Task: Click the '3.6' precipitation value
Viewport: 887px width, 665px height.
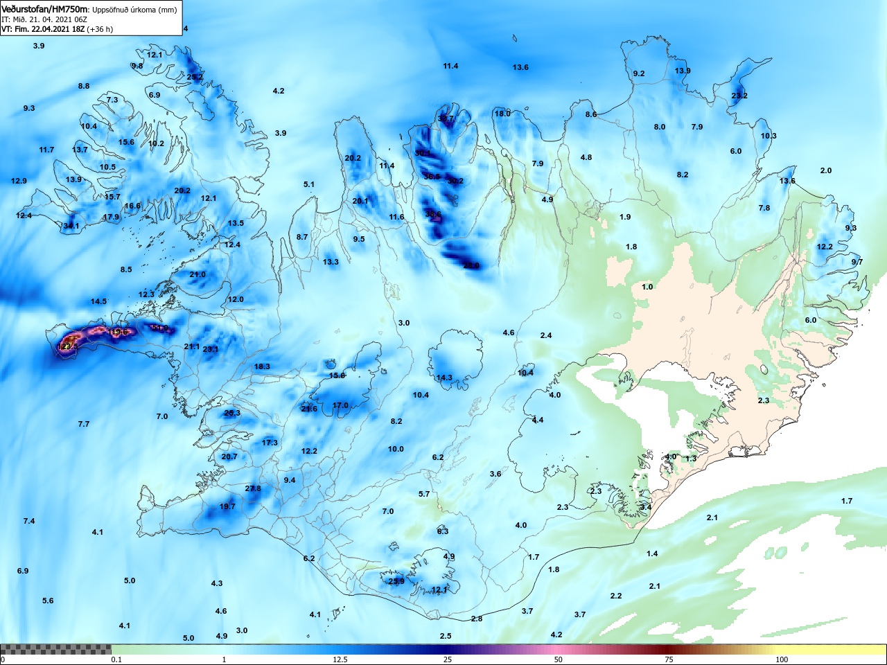Action: (x=495, y=474)
